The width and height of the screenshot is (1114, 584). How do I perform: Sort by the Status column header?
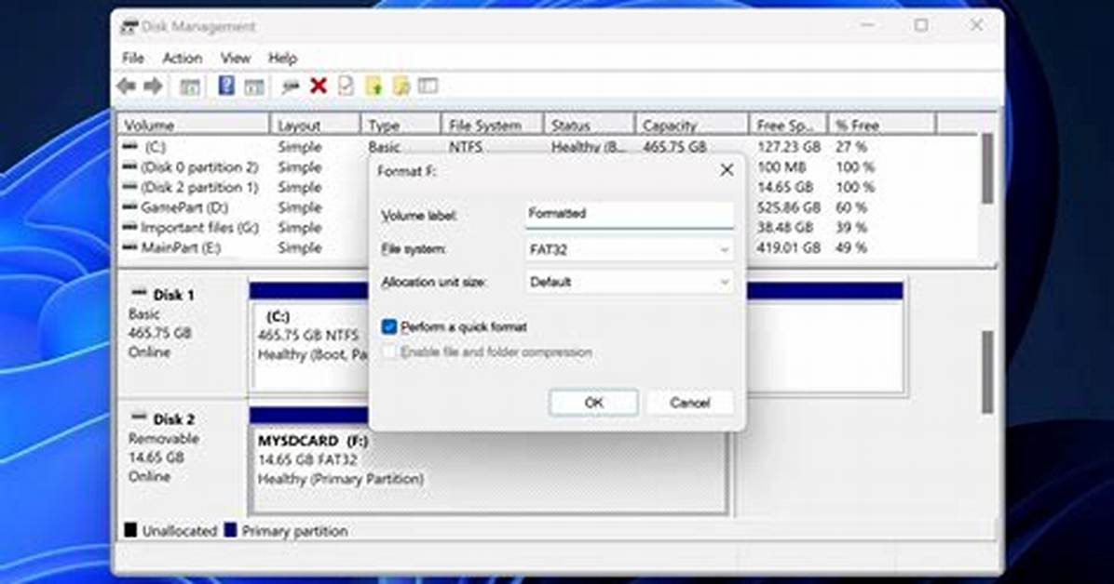click(x=590, y=125)
